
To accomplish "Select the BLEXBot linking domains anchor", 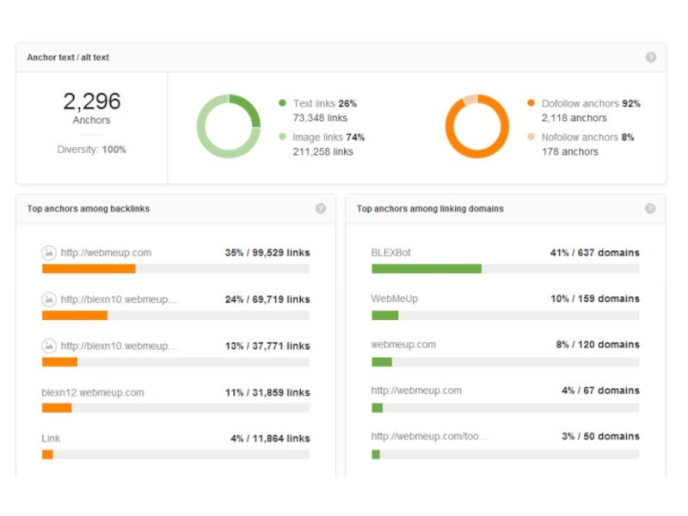I will point(391,253).
